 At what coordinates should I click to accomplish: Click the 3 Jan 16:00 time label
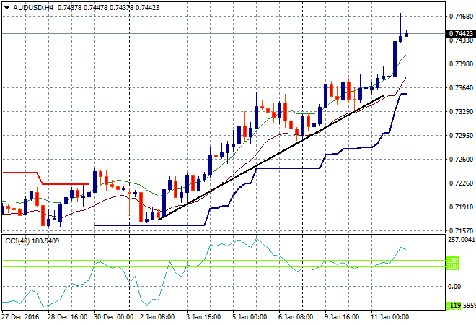tap(203, 317)
